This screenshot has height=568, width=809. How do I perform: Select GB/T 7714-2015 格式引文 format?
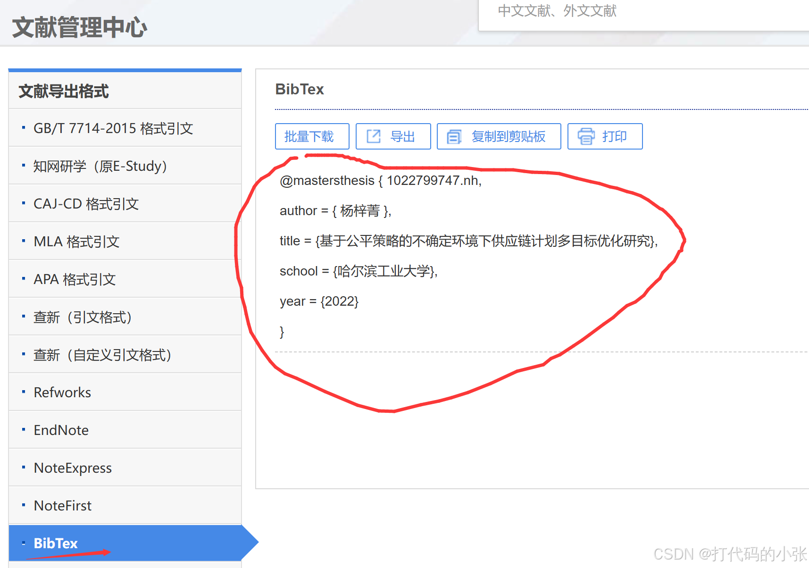coord(125,128)
